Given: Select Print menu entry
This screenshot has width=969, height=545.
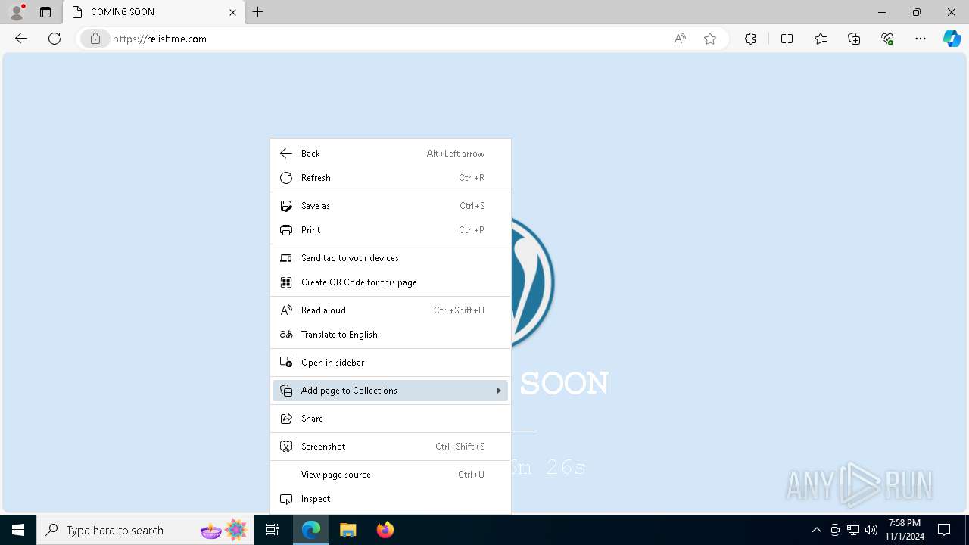Looking at the screenshot, I should [x=391, y=230].
